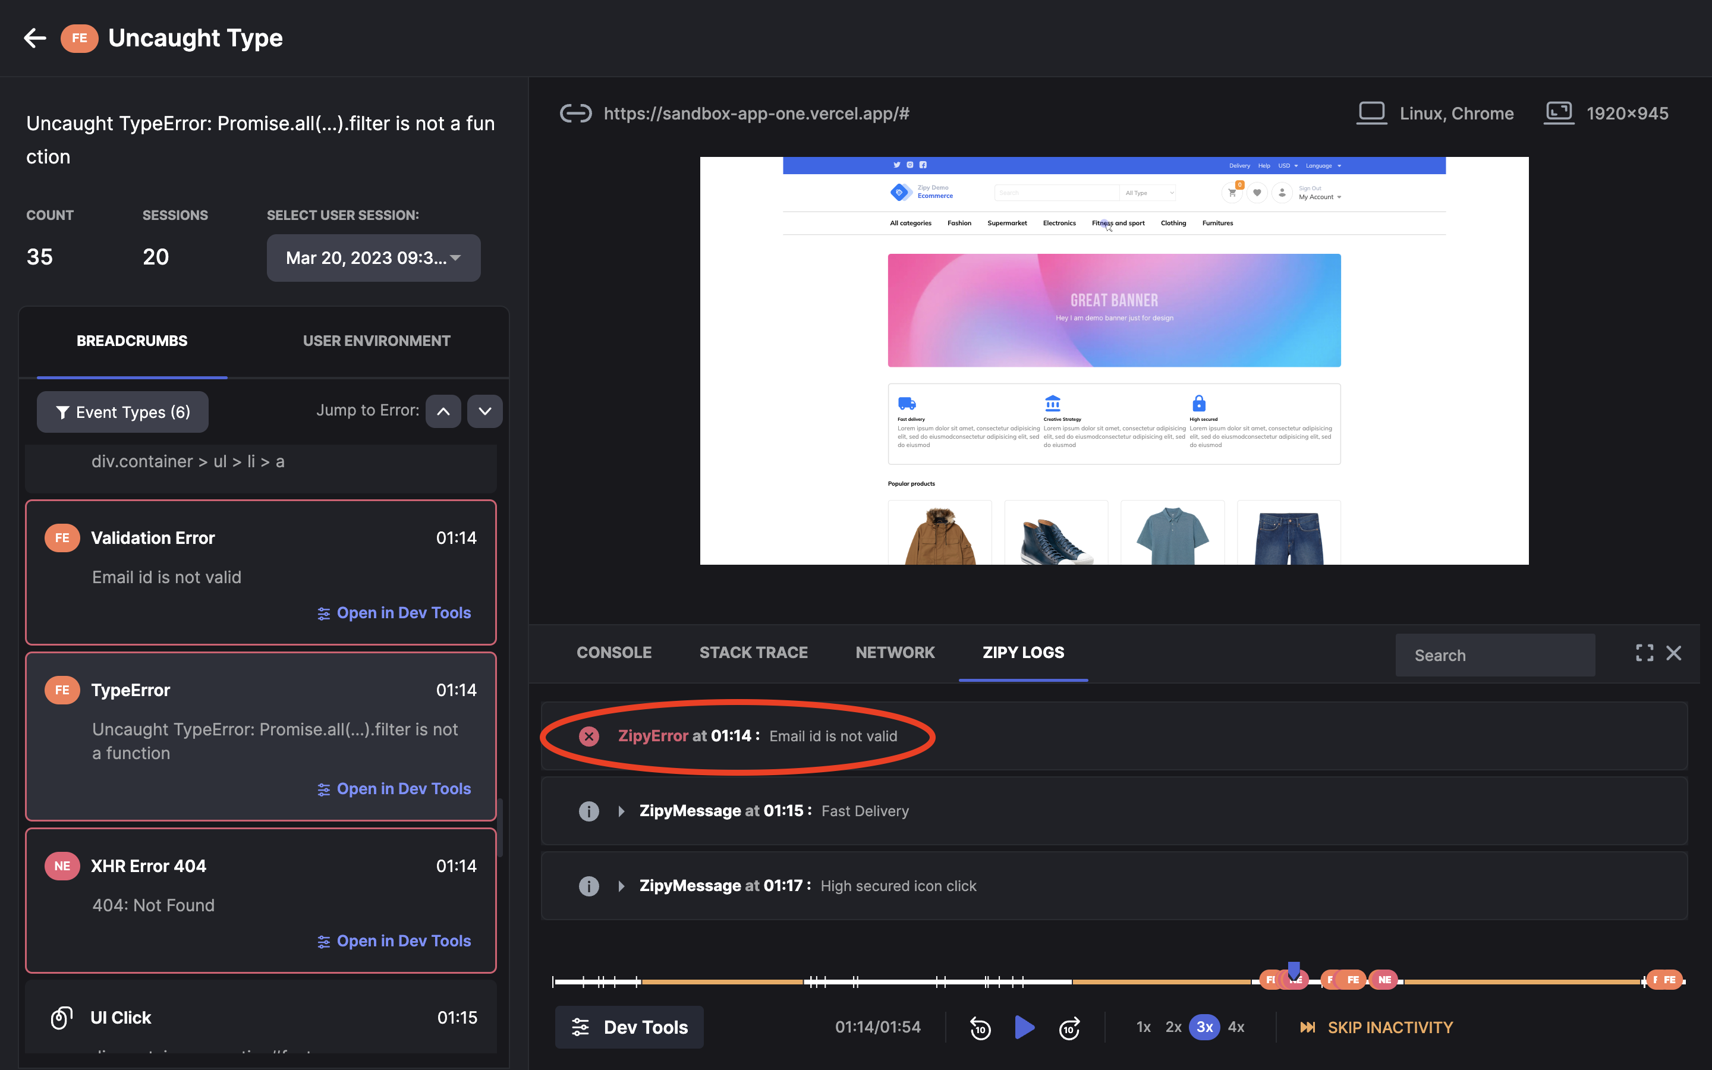Expand the Fast Delivery ZipyMessage entry
The height and width of the screenshot is (1070, 1712).
tap(621, 811)
